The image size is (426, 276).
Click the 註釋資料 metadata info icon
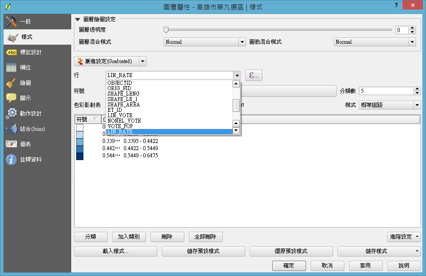[11, 160]
